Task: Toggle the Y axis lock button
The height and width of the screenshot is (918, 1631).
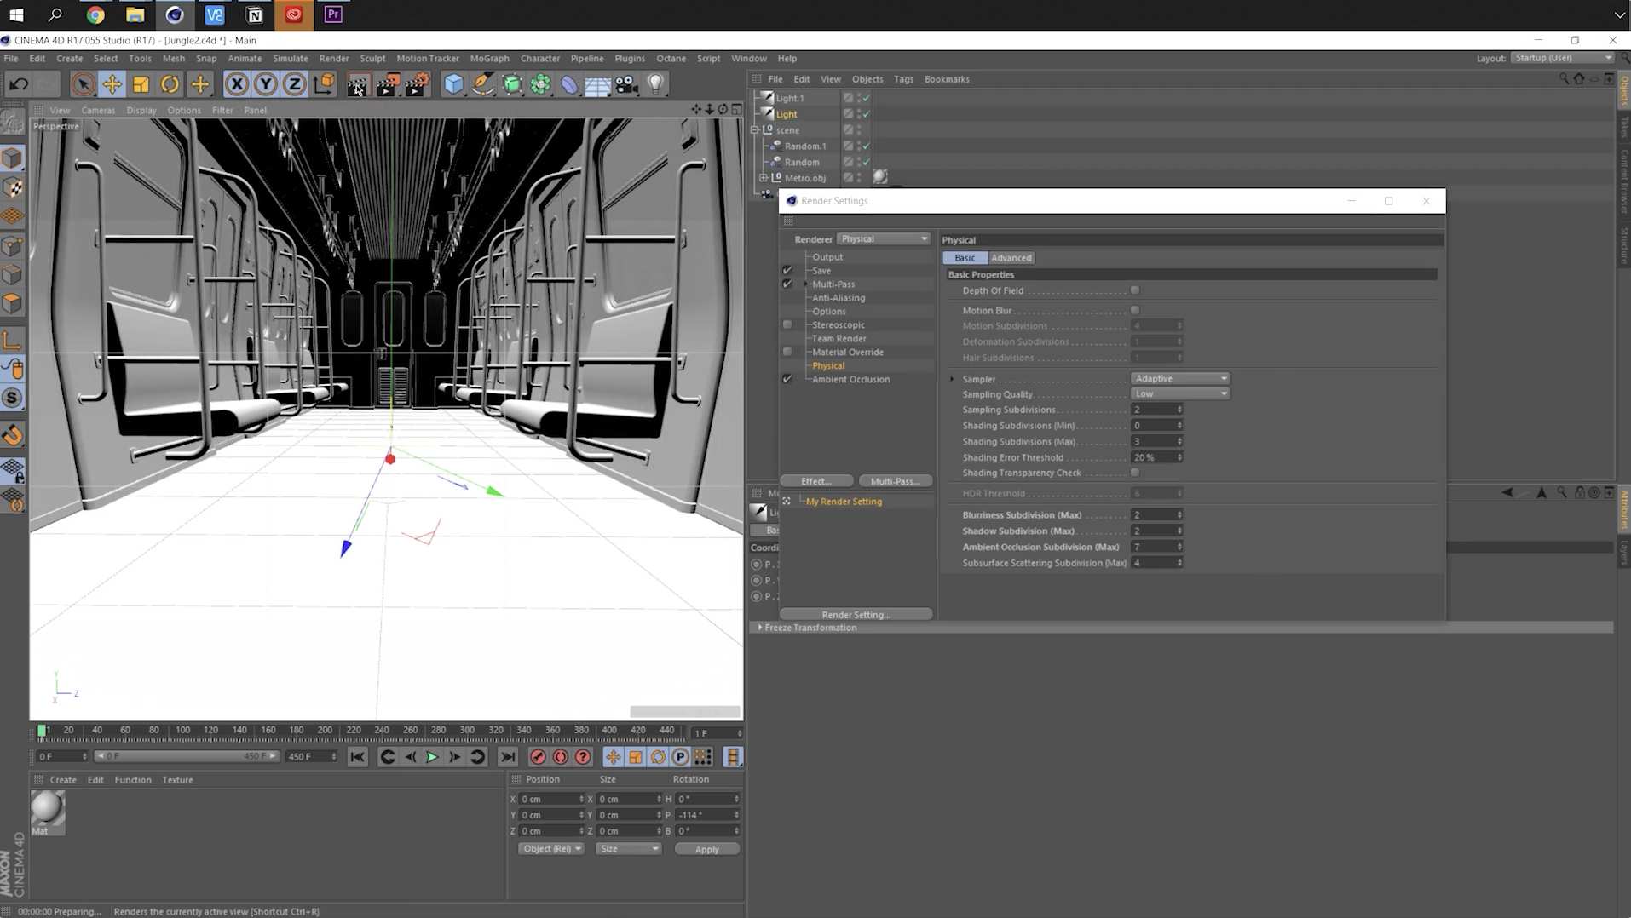Action: pos(265,83)
